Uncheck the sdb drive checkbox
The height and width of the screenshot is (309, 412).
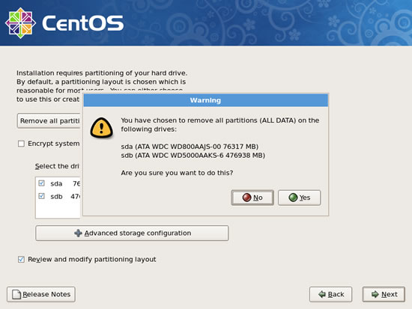pos(41,196)
